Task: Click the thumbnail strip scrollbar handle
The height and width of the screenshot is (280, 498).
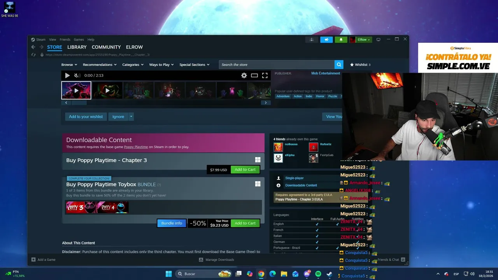Action: pos(79,103)
